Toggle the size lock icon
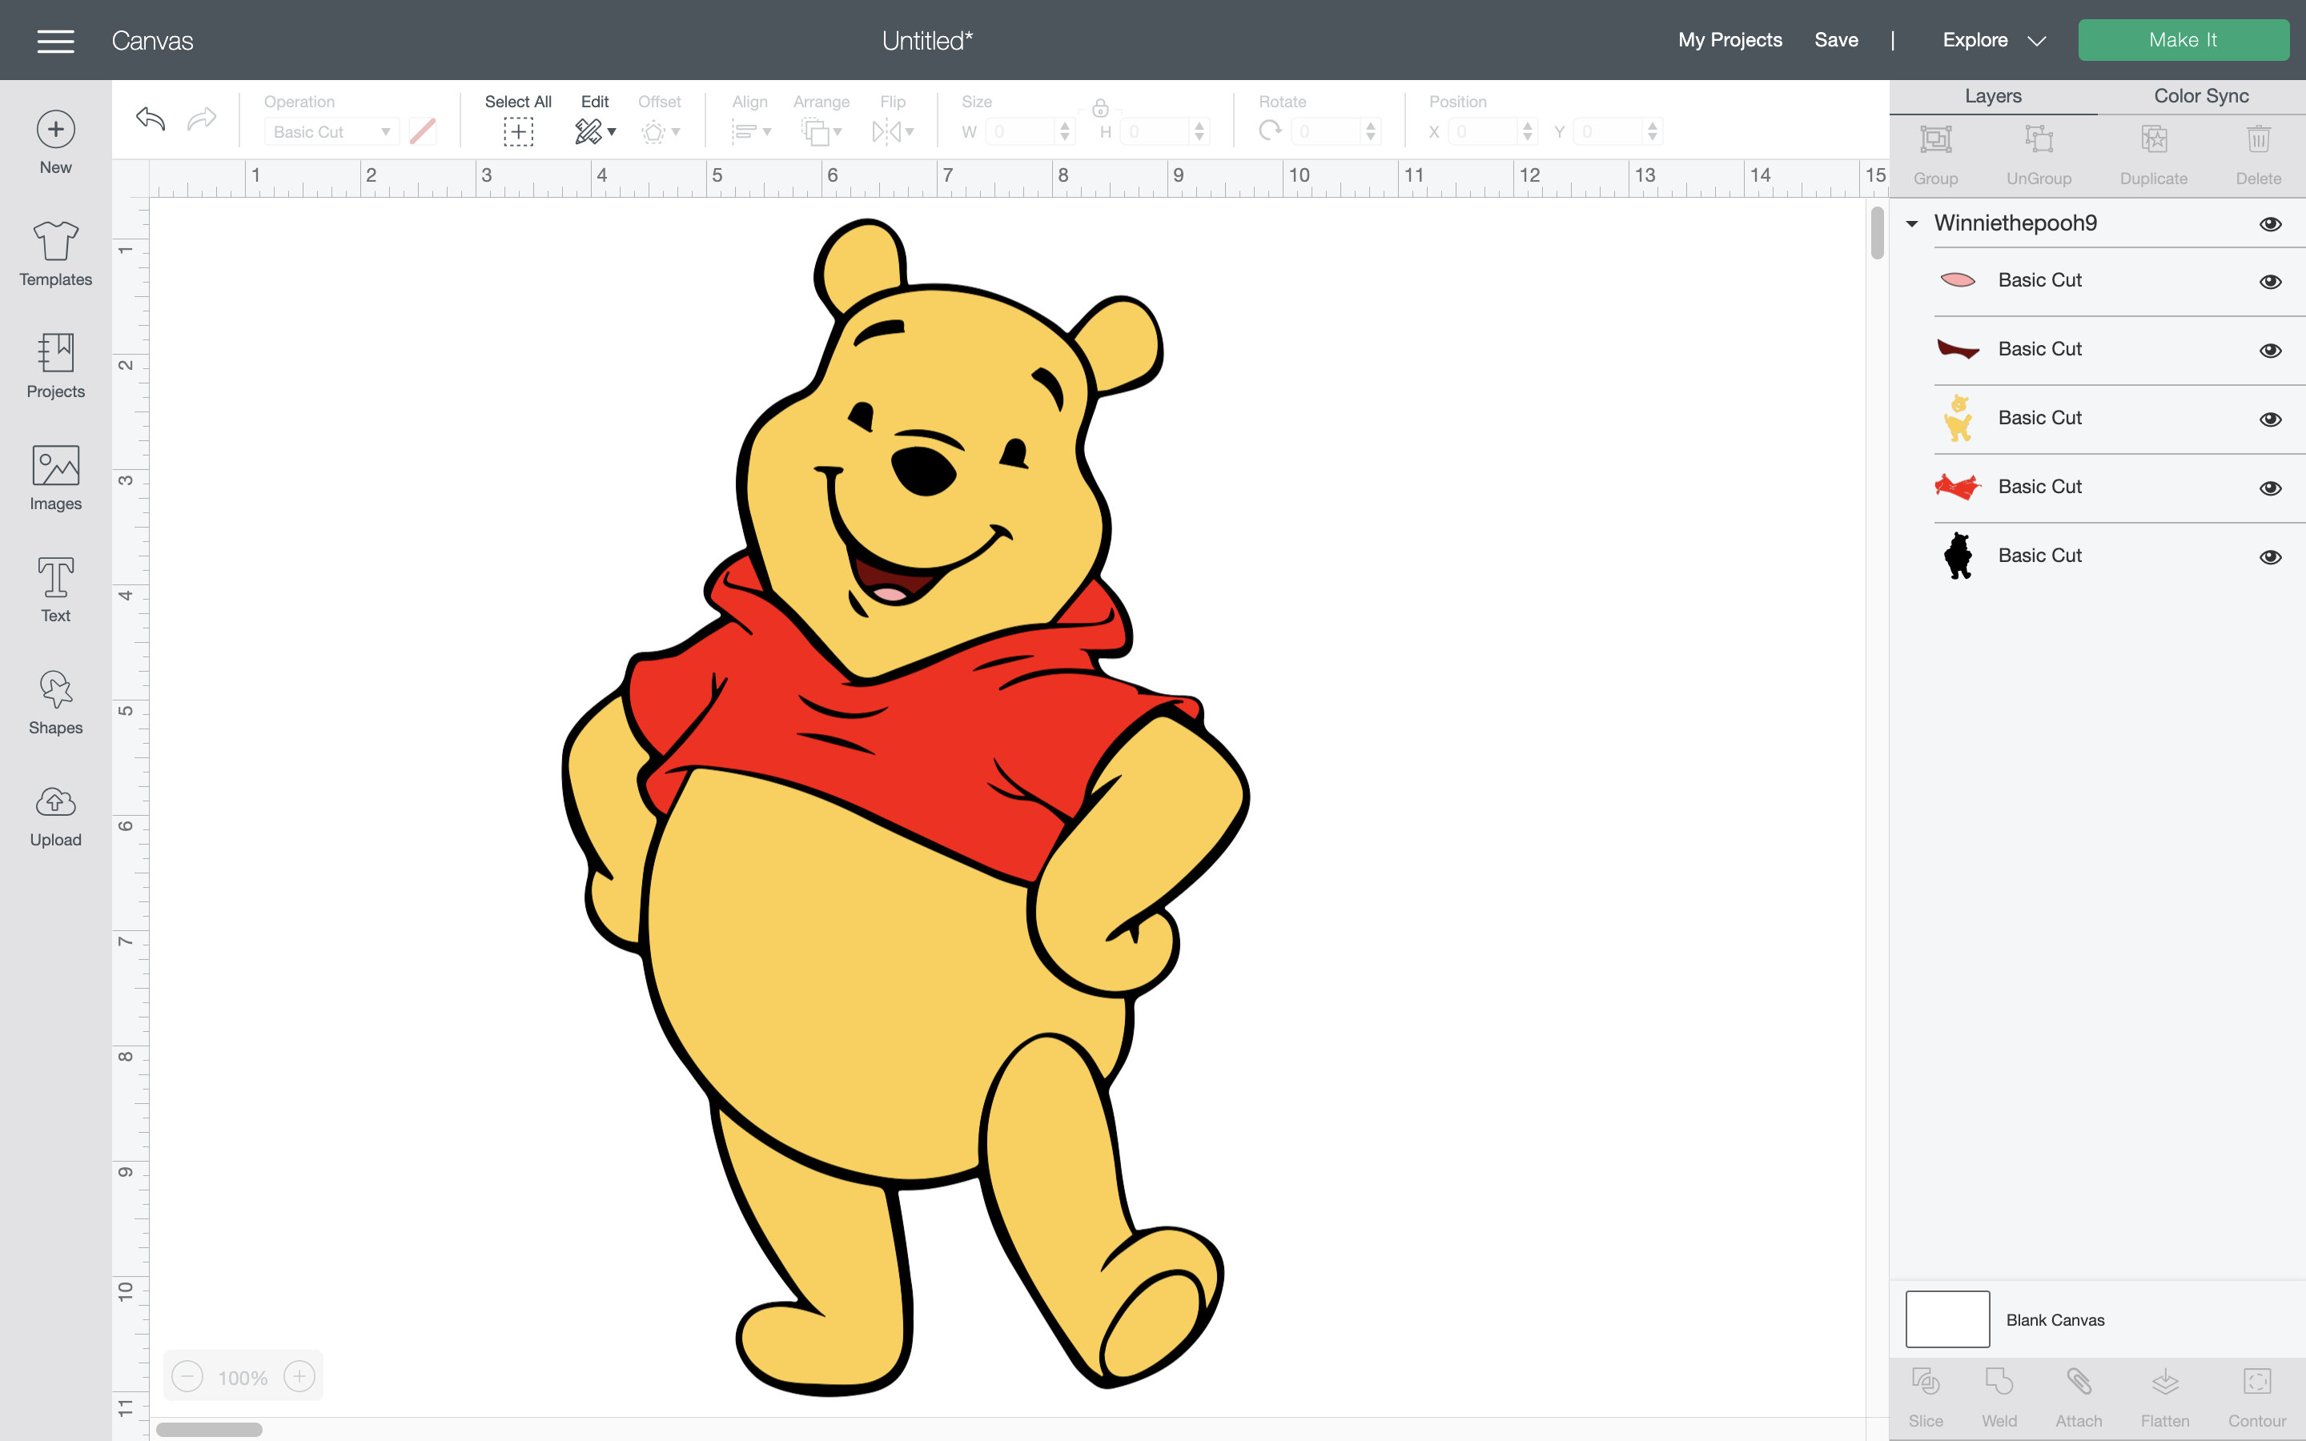The width and height of the screenshot is (2306, 1441). [1101, 108]
